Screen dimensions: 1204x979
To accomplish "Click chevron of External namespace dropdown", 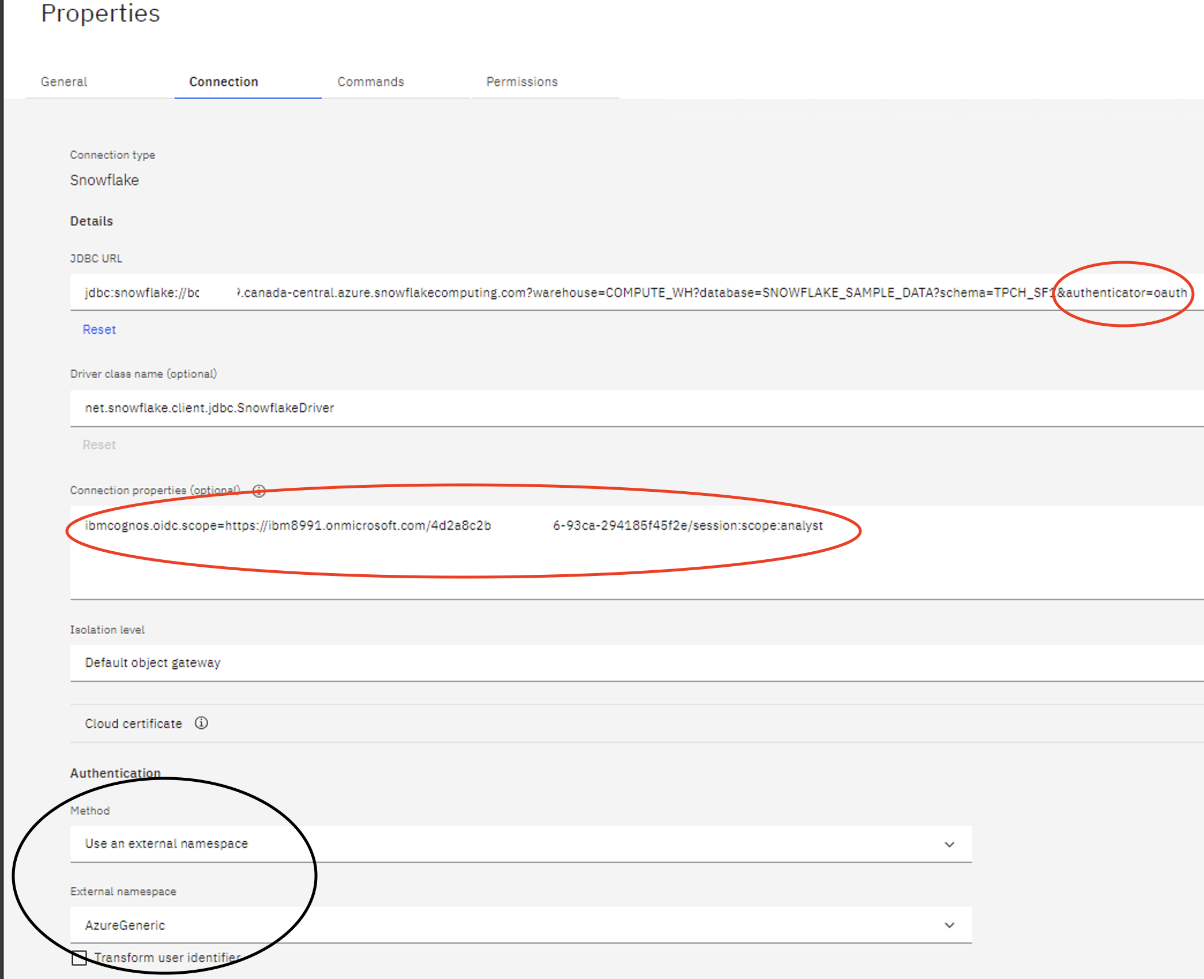I will coord(950,925).
